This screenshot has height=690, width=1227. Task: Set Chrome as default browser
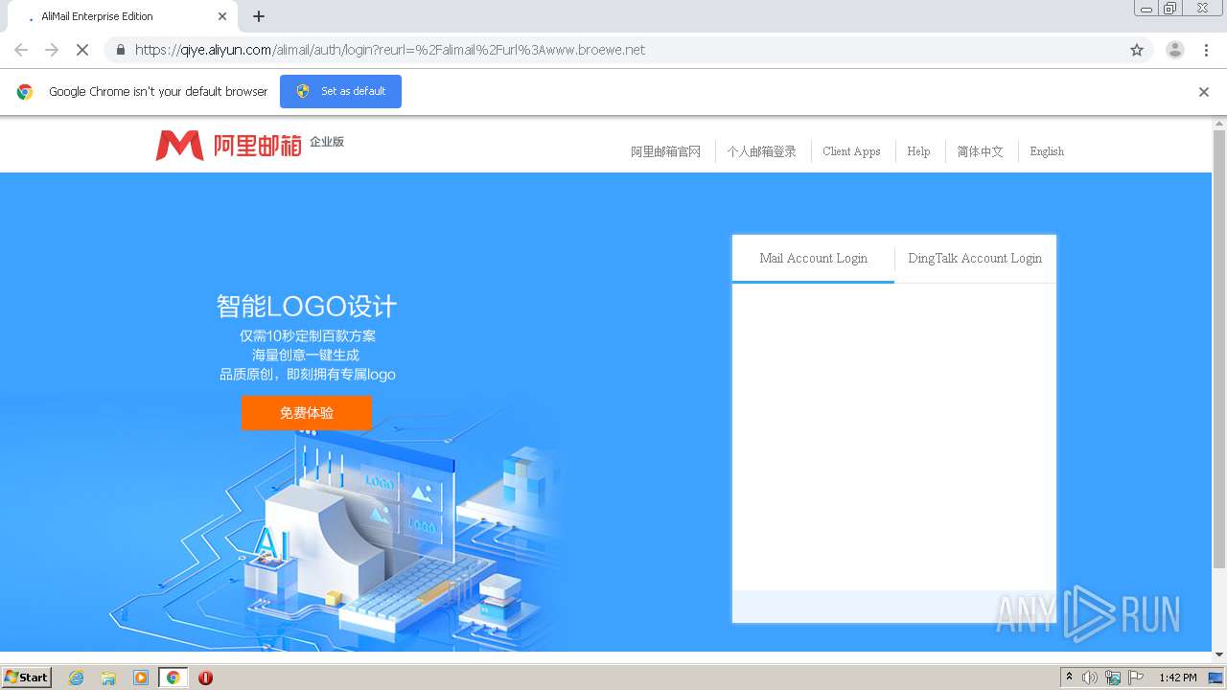coord(340,91)
